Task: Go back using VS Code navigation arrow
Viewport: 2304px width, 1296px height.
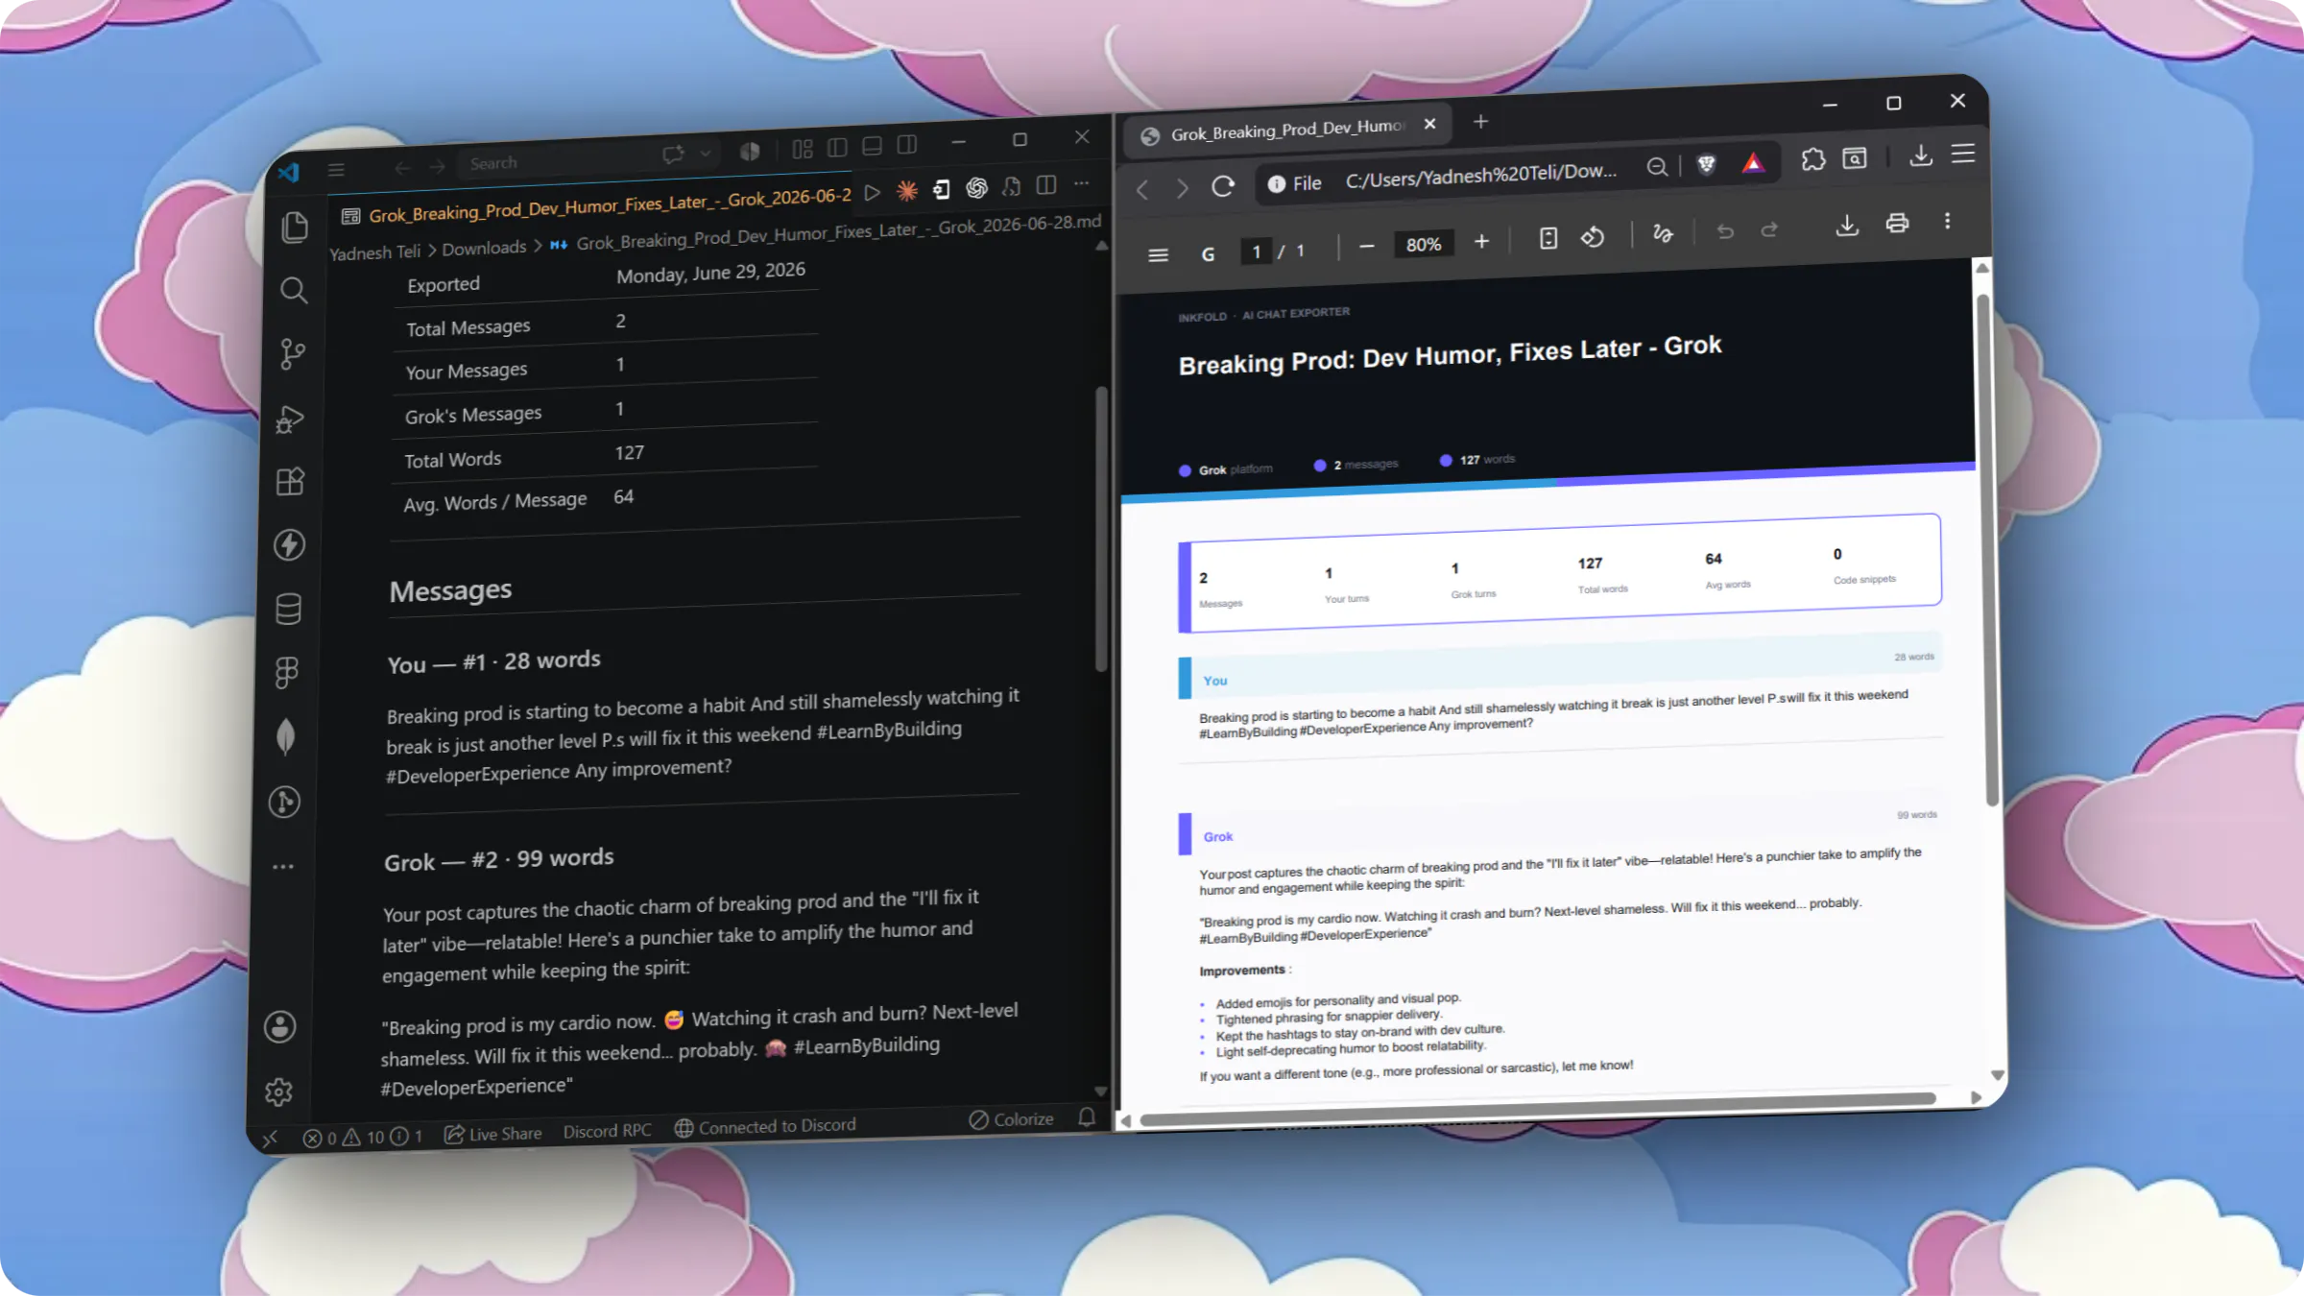Action: [x=402, y=168]
